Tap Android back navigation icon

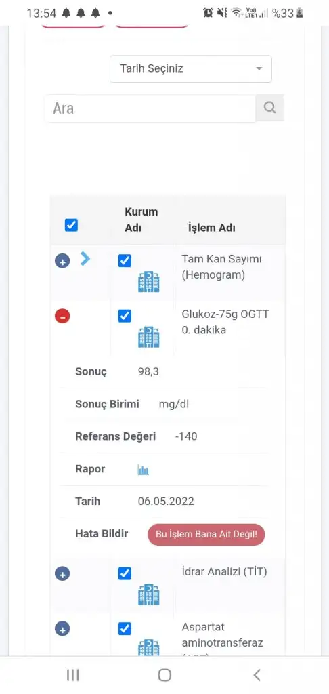click(257, 675)
